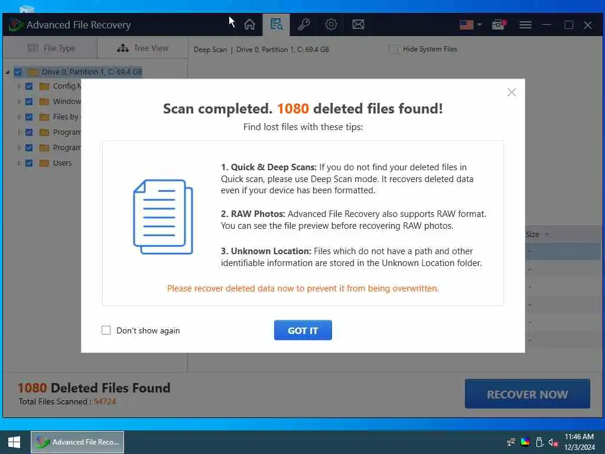Uncheck the Windows folder checkbox
The height and width of the screenshot is (454, 605).
pyautogui.click(x=29, y=102)
